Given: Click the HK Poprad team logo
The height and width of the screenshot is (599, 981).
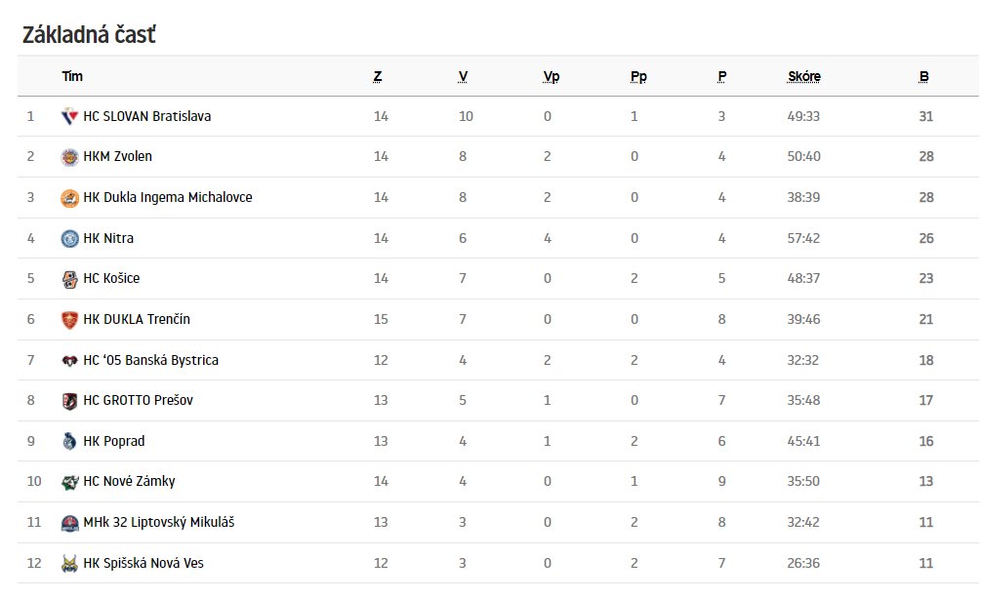Looking at the screenshot, I should 69,442.
